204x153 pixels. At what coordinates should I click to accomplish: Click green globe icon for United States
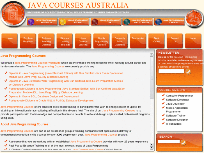[x=127, y=22]
